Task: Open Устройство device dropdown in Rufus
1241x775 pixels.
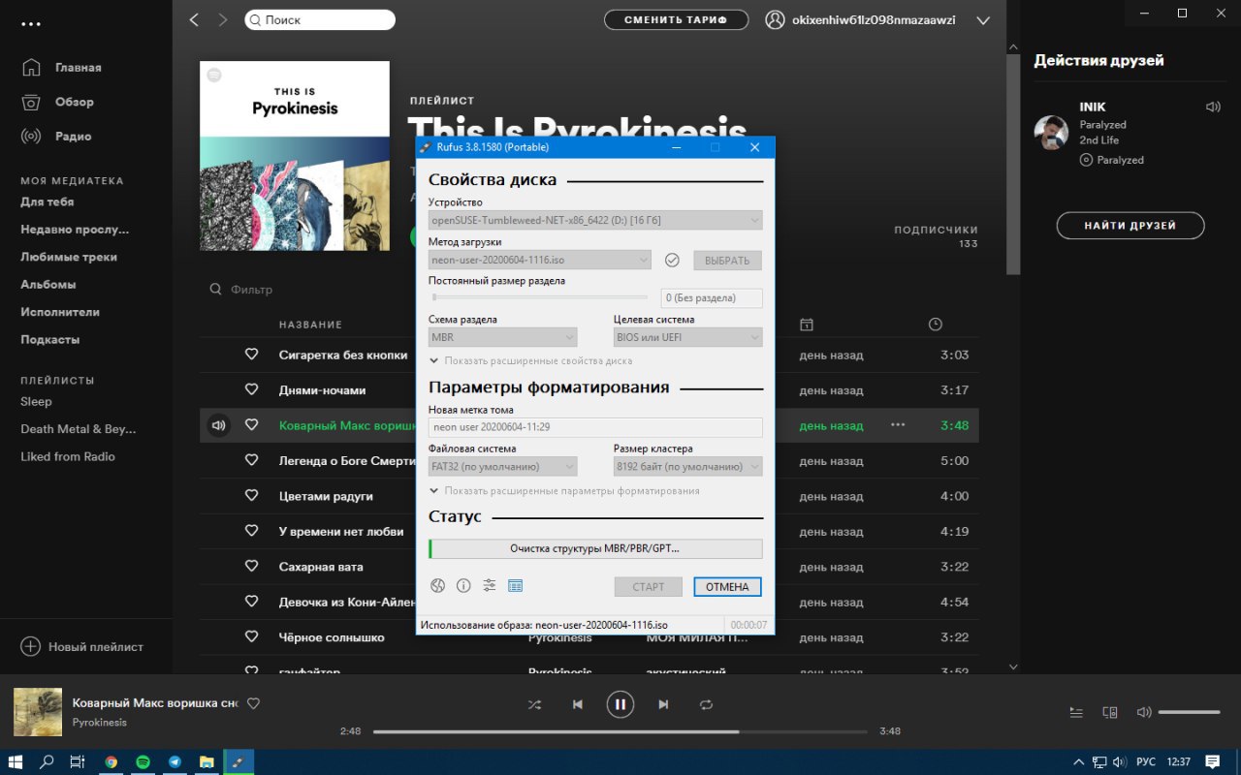Action: tap(595, 221)
